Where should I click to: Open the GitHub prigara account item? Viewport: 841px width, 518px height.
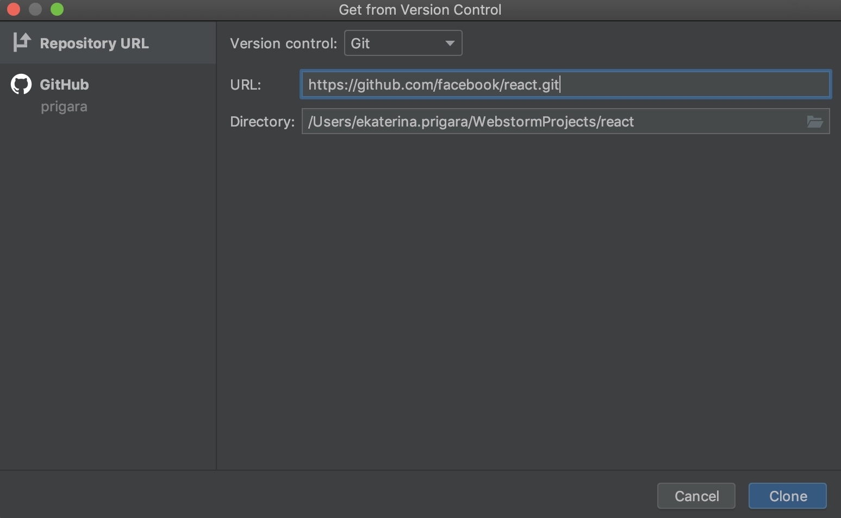point(108,95)
